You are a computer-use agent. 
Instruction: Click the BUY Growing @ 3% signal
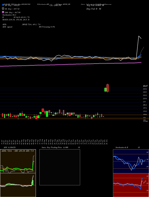point(47,27)
